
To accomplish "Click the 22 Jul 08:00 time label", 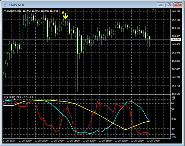I will [73, 141].
